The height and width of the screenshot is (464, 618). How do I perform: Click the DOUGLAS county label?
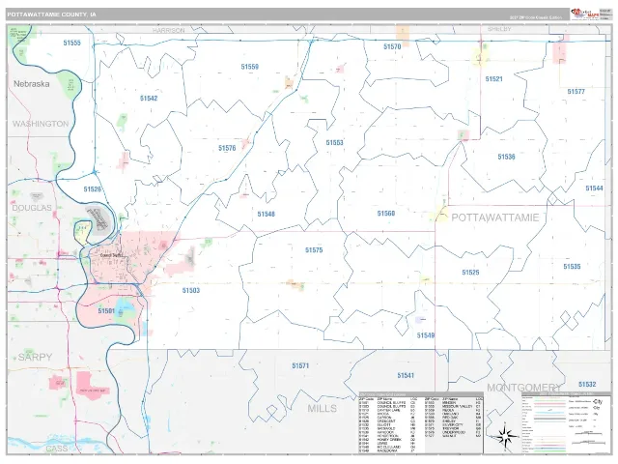32,208
